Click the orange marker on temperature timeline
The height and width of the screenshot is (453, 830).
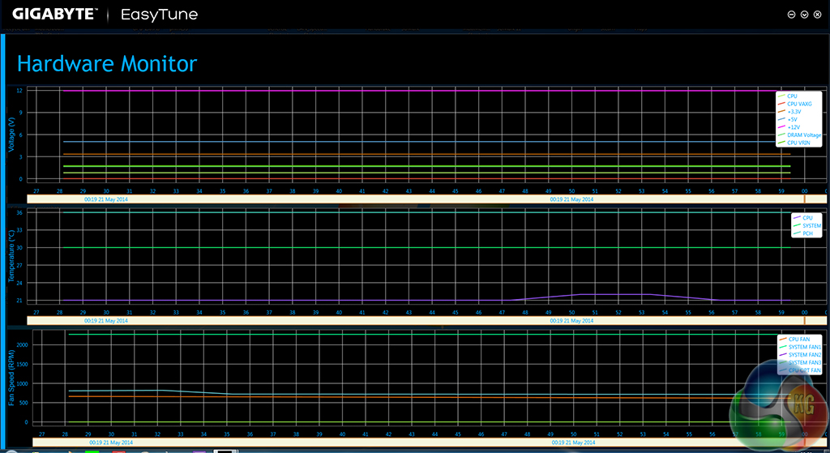pos(804,320)
